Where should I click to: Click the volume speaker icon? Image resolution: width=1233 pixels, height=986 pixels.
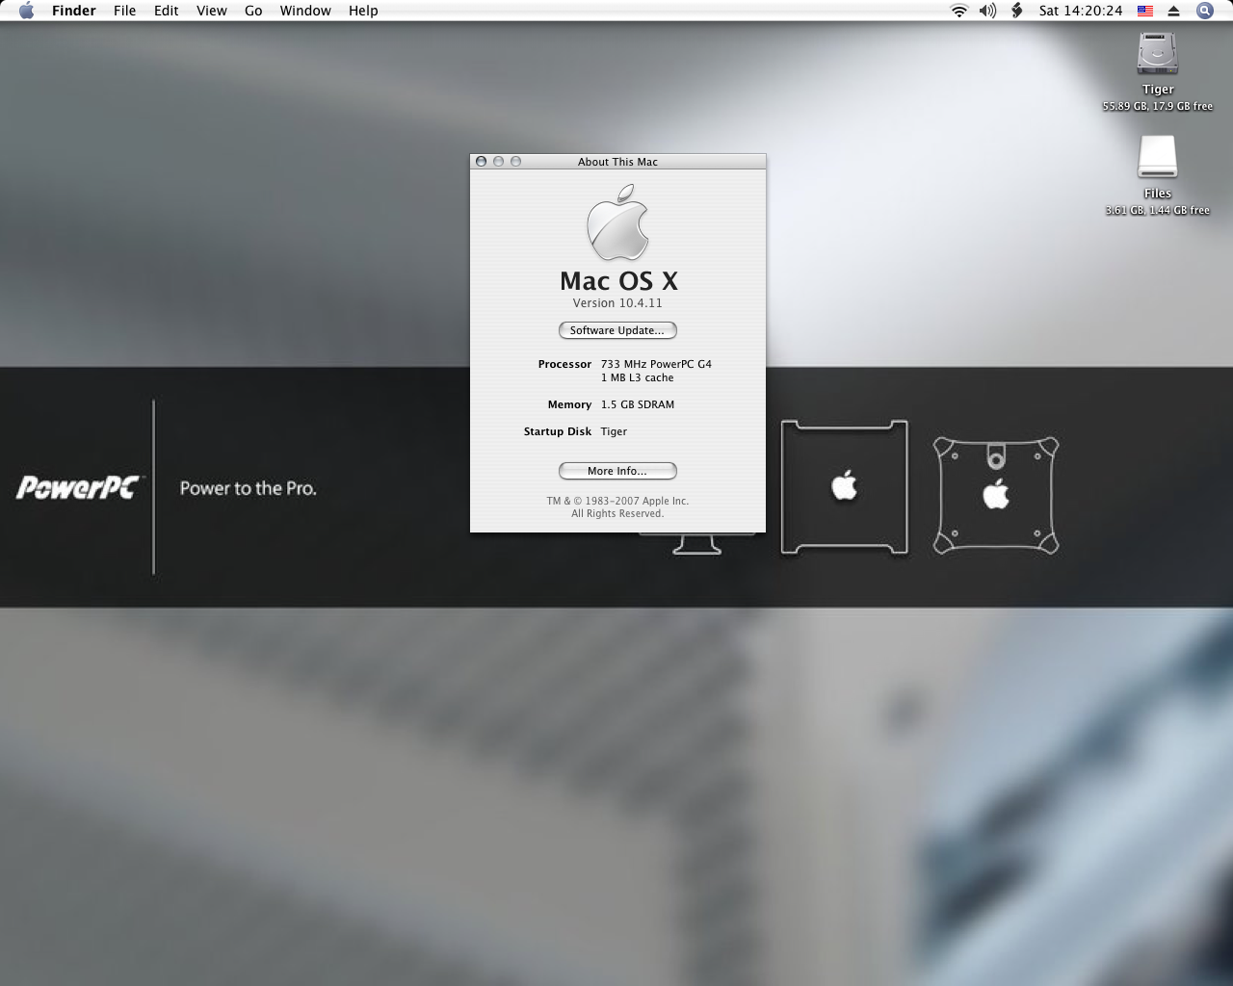pyautogui.click(x=987, y=11)
